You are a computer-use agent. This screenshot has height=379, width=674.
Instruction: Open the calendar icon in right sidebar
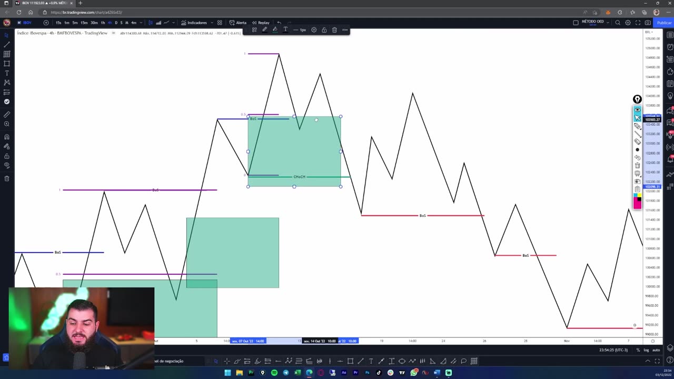[670, 84]
